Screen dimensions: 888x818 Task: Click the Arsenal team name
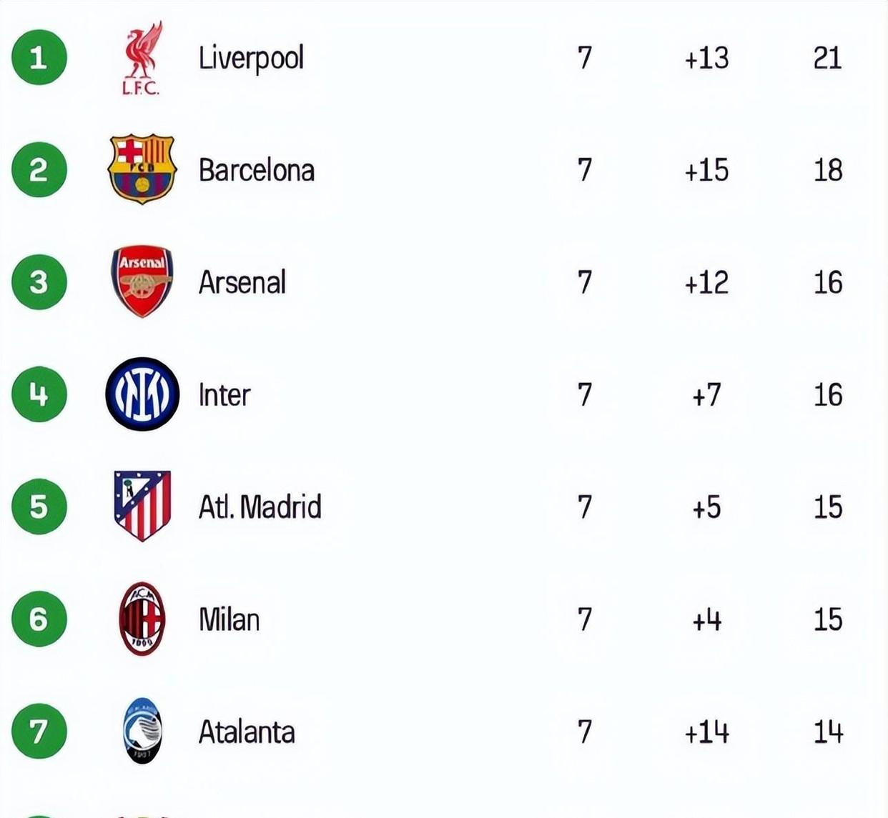pos(242,282)
